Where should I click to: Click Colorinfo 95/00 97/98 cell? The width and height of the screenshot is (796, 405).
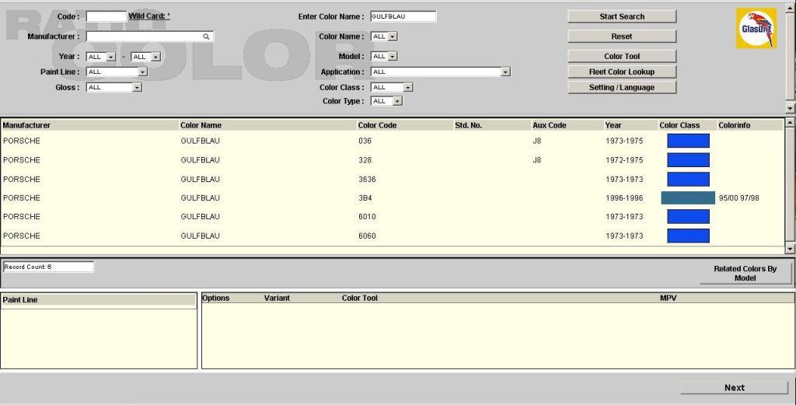[x=739, y=198]
